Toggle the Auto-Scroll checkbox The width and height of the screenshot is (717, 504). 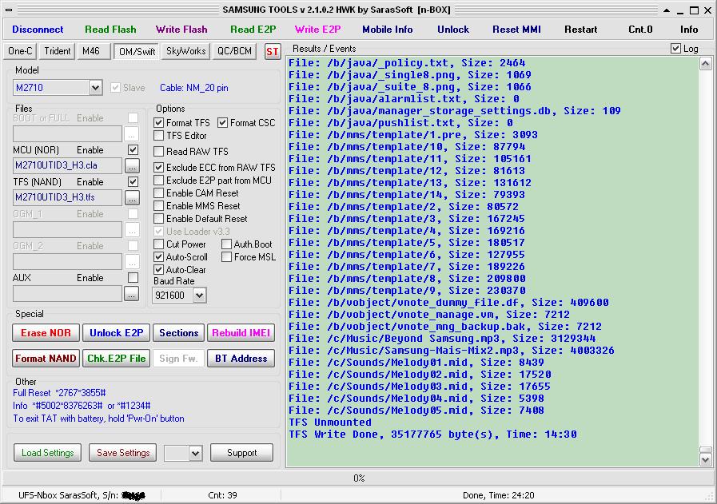click(x=159, y=257)
